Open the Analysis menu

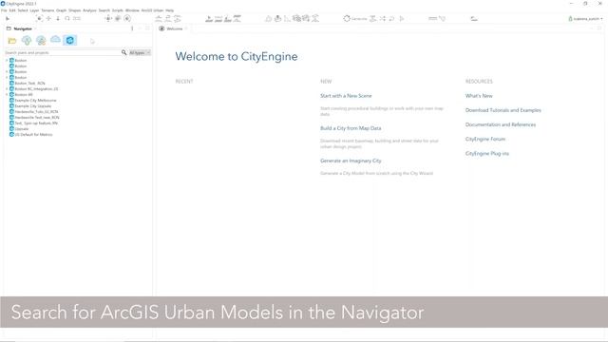[x=89, y=10]
